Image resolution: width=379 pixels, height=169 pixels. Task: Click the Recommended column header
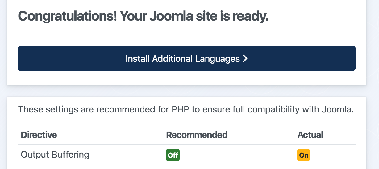click(x=197, y=135)
